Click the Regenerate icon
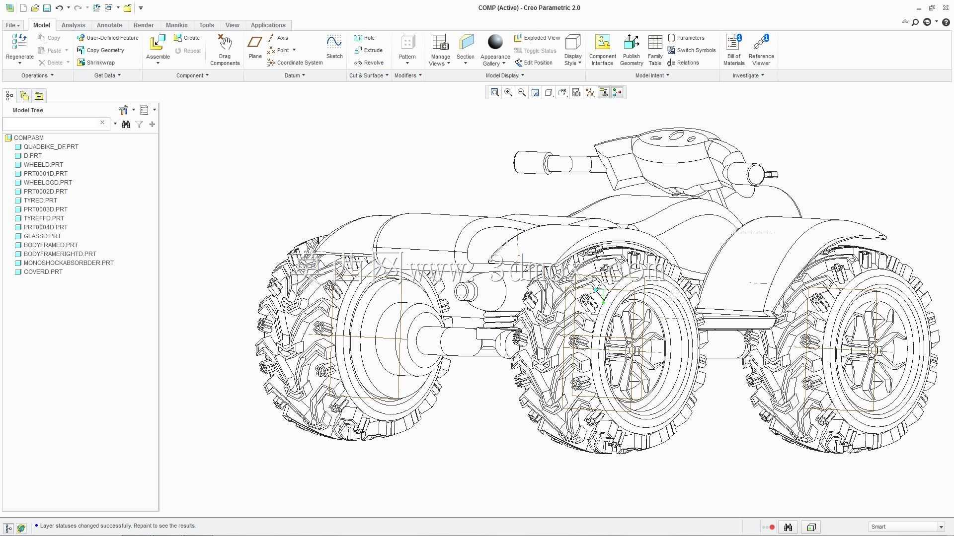The image size is (954, 536). pyautogui.click(x=19, y=42)
